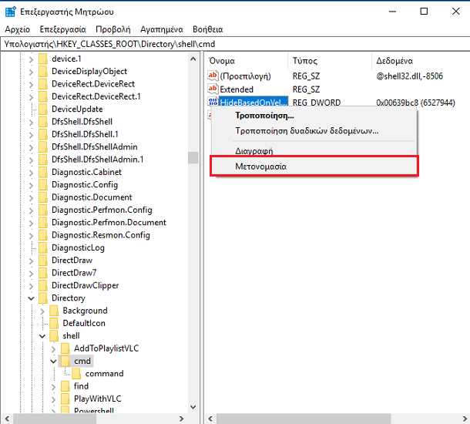Open the Αγαπημένα menu
The height and width of the screenshot is (424, 470).
coord(162,29)
